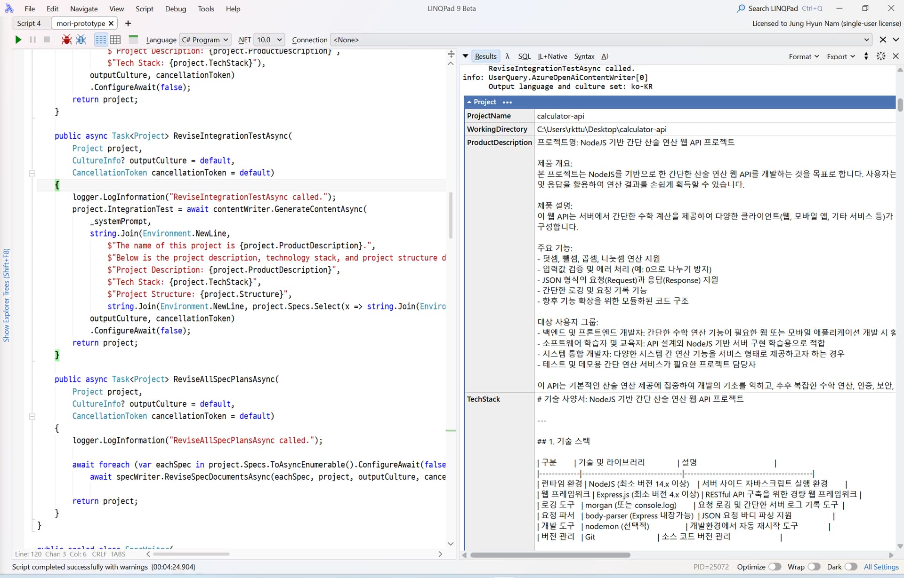Toggle the Wrap switch
The height and width of the screenshot is (578, 904).
click(x=814, y=567)
